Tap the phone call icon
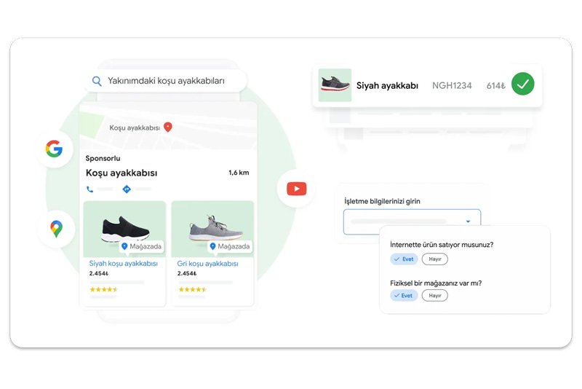 pos(89,189)
